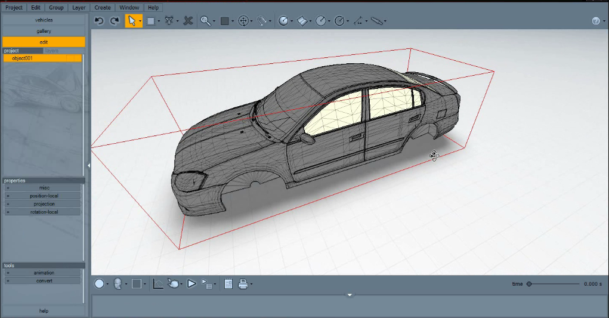Click the help button at panel bottom
Image resolution: width=609 pixels, height=318 pixels.
pos(44,311)
